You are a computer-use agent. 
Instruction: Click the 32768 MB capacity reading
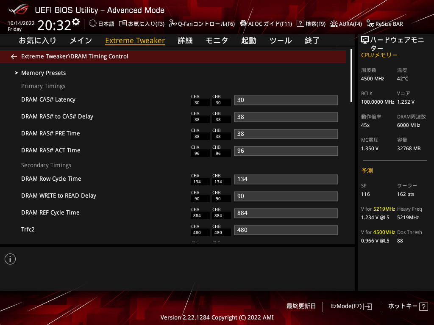tap(409, 149)
